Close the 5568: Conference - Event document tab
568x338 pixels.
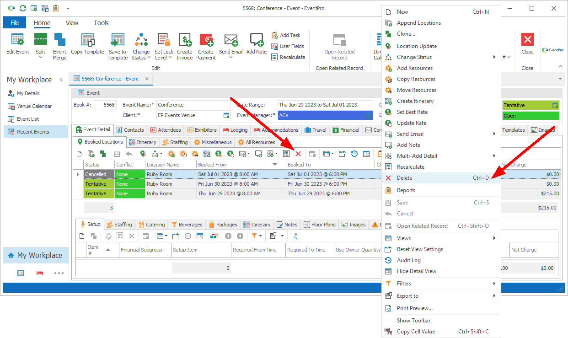coord(147,79)
